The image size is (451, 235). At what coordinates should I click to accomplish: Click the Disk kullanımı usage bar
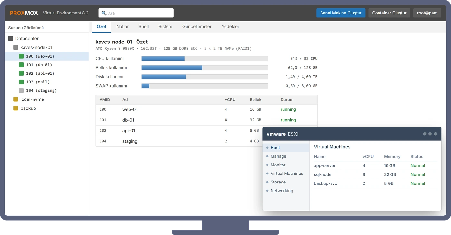pos(205,77)
